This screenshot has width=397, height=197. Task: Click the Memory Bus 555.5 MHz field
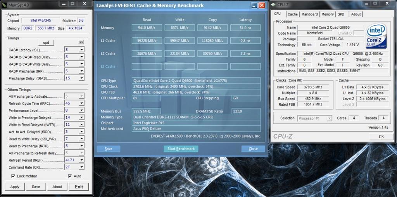click(146, 111)
